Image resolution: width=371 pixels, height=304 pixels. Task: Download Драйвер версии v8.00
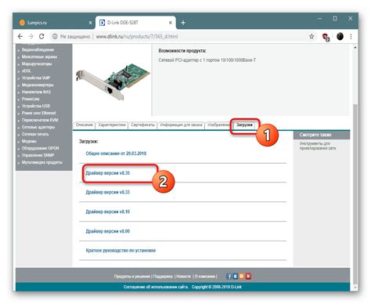point(107,231)
